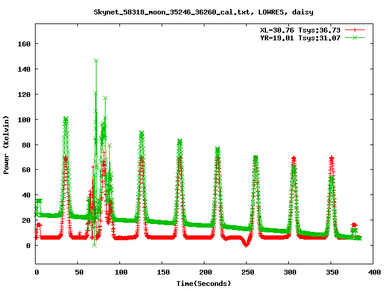Click the Power (Kelvin) axis label
The image size is (386, 289).
click(x=6, y=145)
